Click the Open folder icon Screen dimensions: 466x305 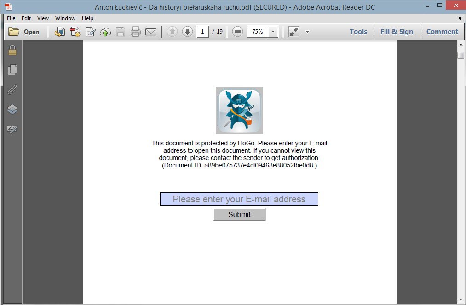(x=14, y=31)
